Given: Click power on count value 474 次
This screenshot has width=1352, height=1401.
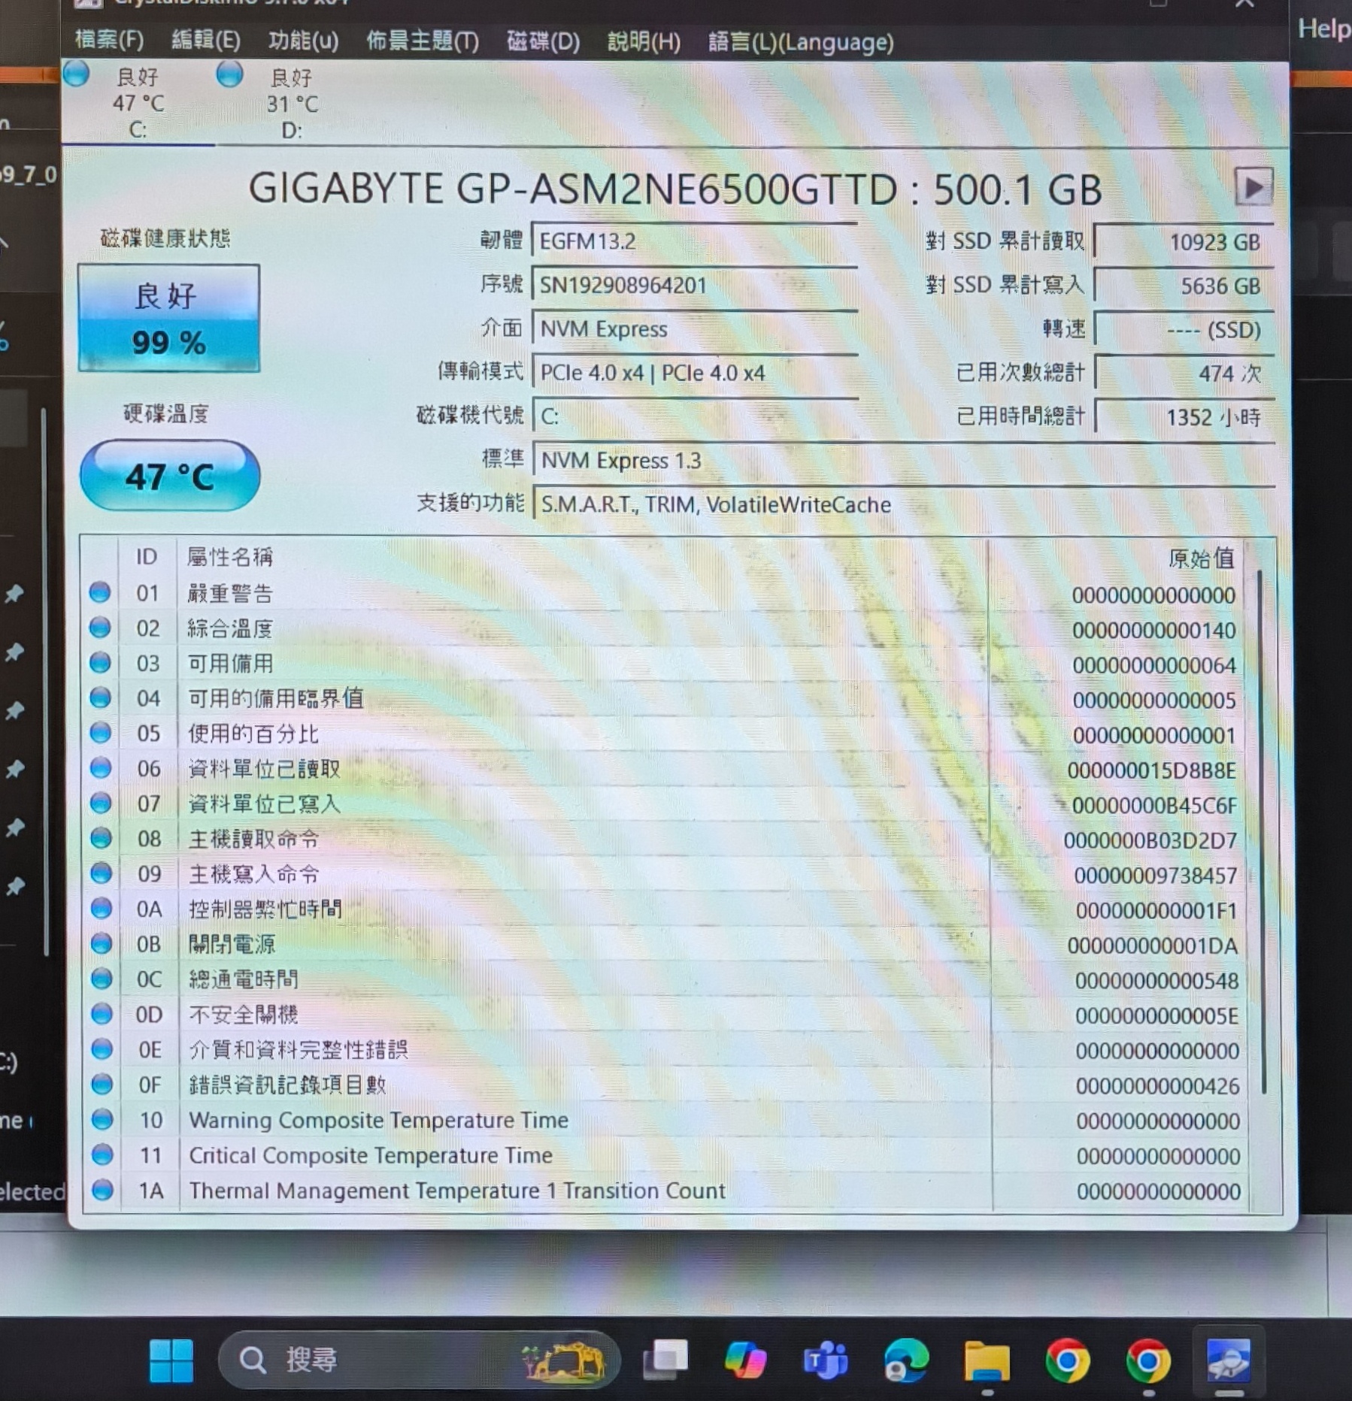Looking at the screenshot, I should [1184, 373].
